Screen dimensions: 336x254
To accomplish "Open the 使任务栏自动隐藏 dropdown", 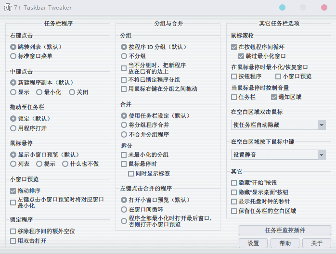I will (x=278, y=125).
